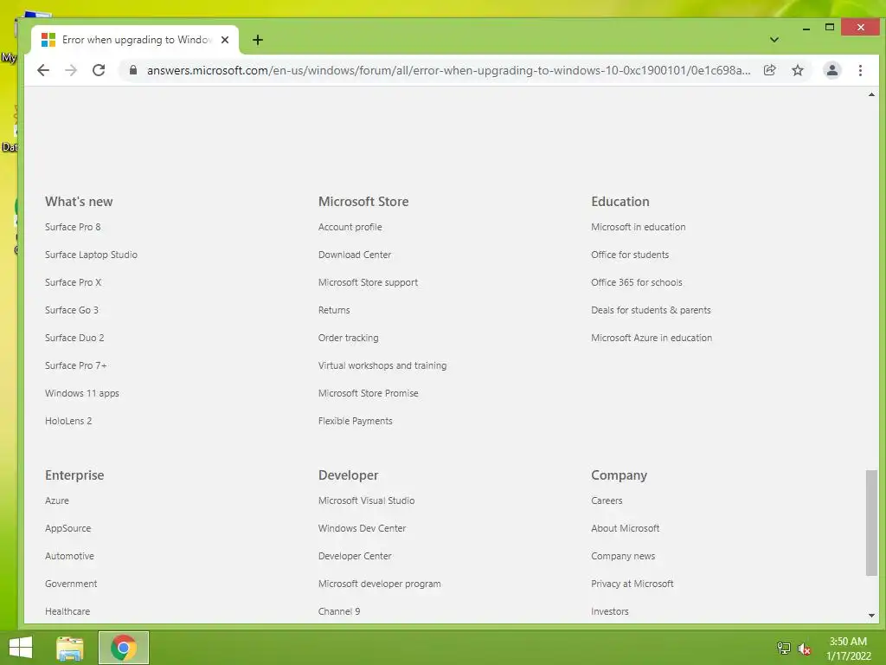Click the browser forward arrow
Screen dimensions: 886x665
point(71,70)
